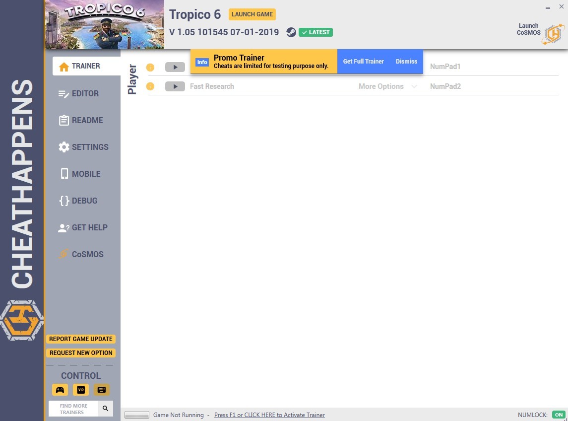
Task: Click the LAUNCH GAME button
Action: pos(252,14)
